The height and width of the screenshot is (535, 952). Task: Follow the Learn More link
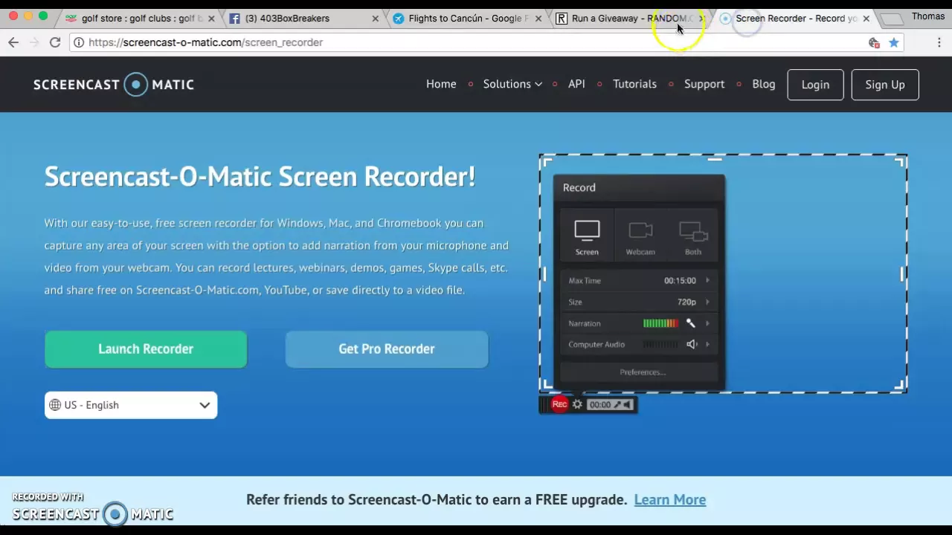(670, 499)
